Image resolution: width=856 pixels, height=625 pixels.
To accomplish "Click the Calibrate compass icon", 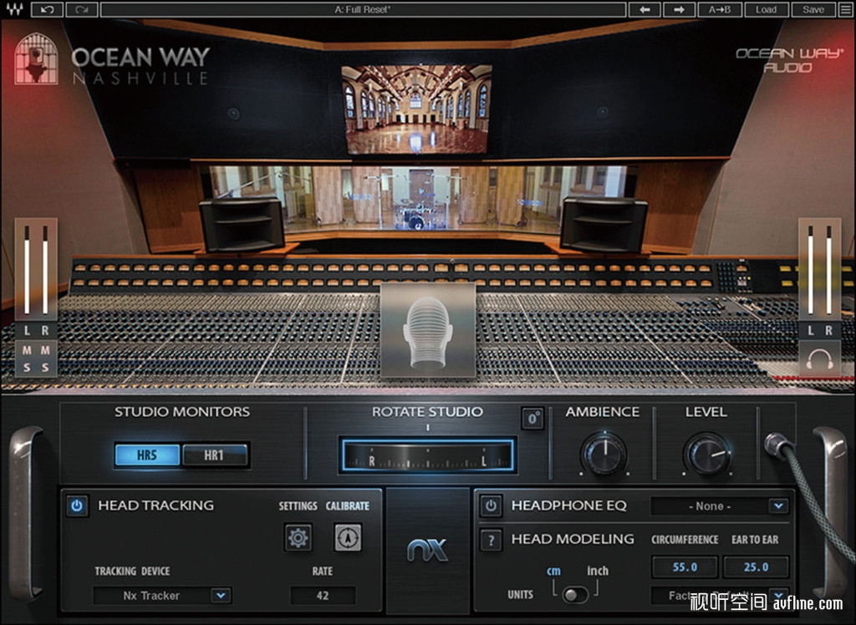I will click(x=348, y=537).
